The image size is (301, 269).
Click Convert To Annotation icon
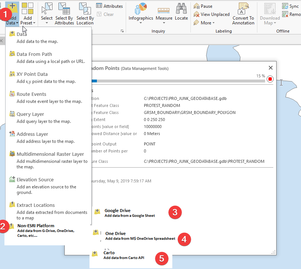click(243, 8)
